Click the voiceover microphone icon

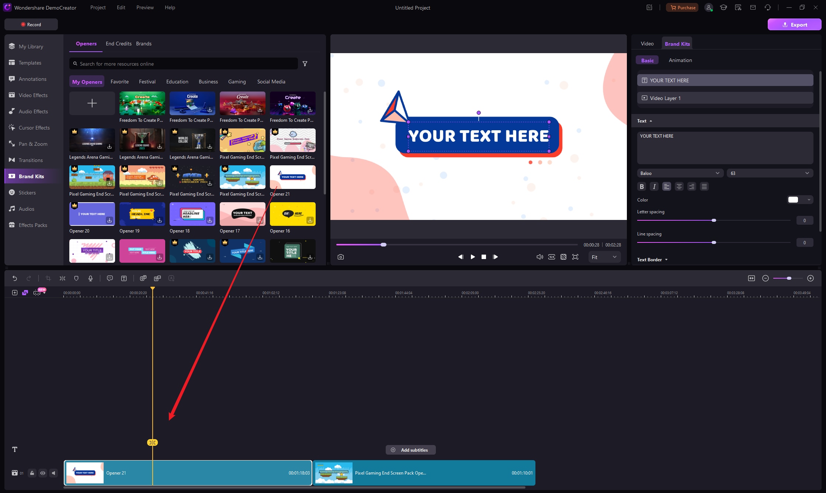(x=90, y=278)
